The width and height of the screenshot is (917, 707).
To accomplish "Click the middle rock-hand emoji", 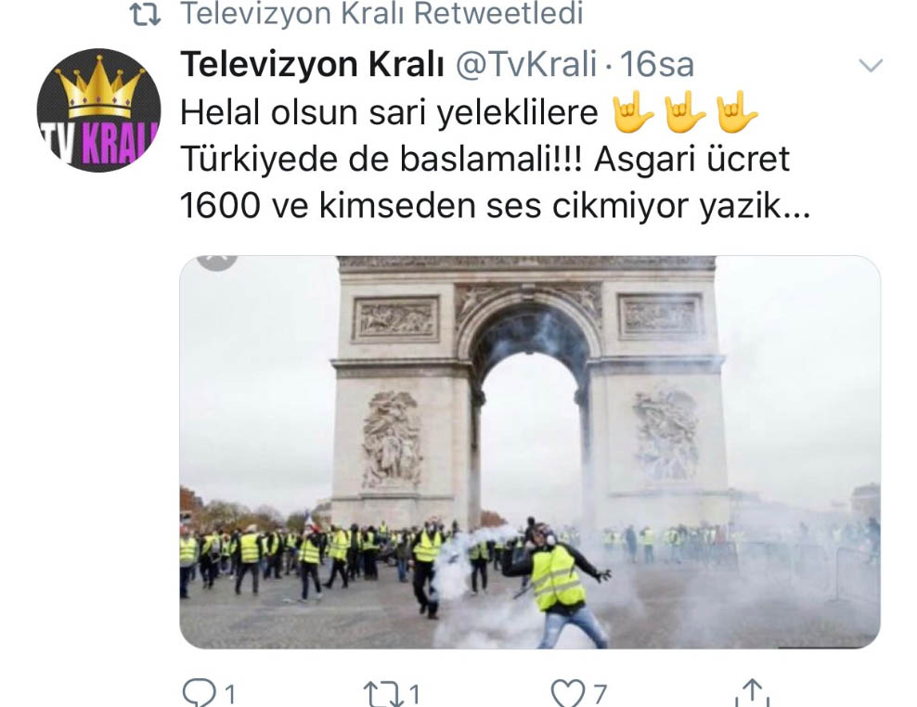I will pyautogui.click(x=685, y=111).
